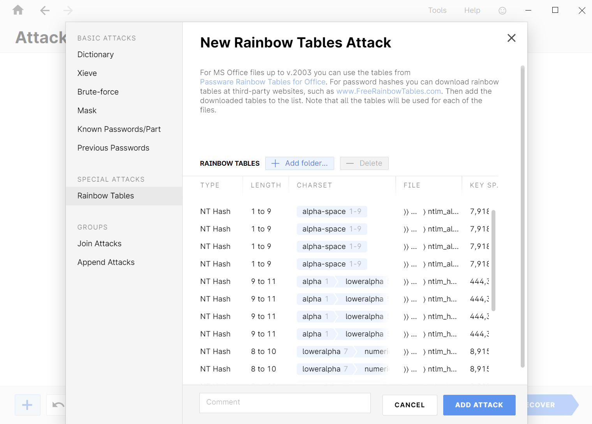The height and width of the screenshot is (424, 592).
Task: Click the forward navigation arrow
Action: click(x=68, y=11)
